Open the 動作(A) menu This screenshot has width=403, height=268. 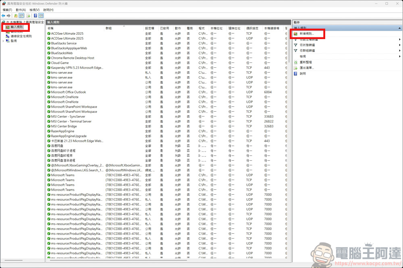[x=21, y=10]
